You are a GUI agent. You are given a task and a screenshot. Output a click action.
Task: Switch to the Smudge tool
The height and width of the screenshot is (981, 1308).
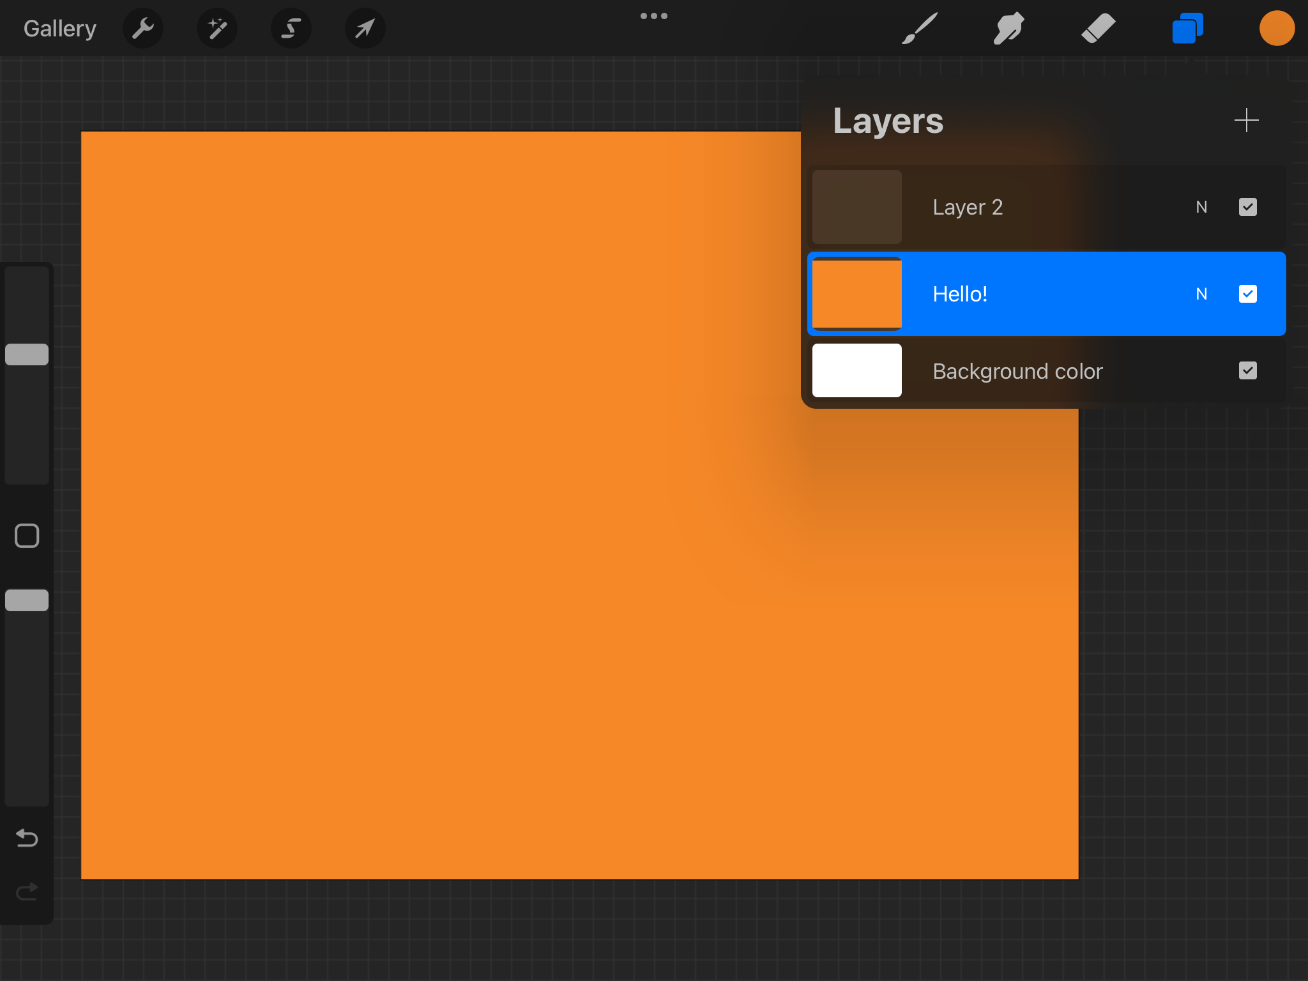(1008, 28)
